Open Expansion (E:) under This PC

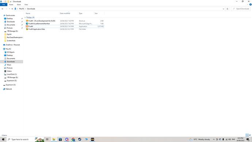pos(12,81)
